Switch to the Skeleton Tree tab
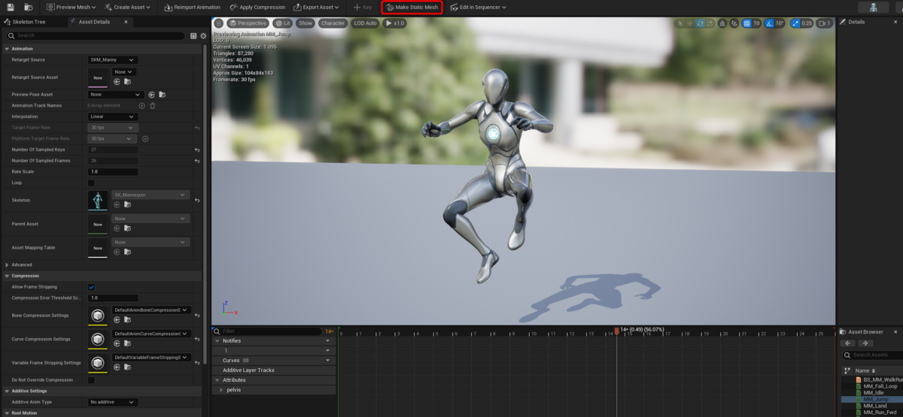This screenshot has width=903, height=417. (x=29, y=22)
